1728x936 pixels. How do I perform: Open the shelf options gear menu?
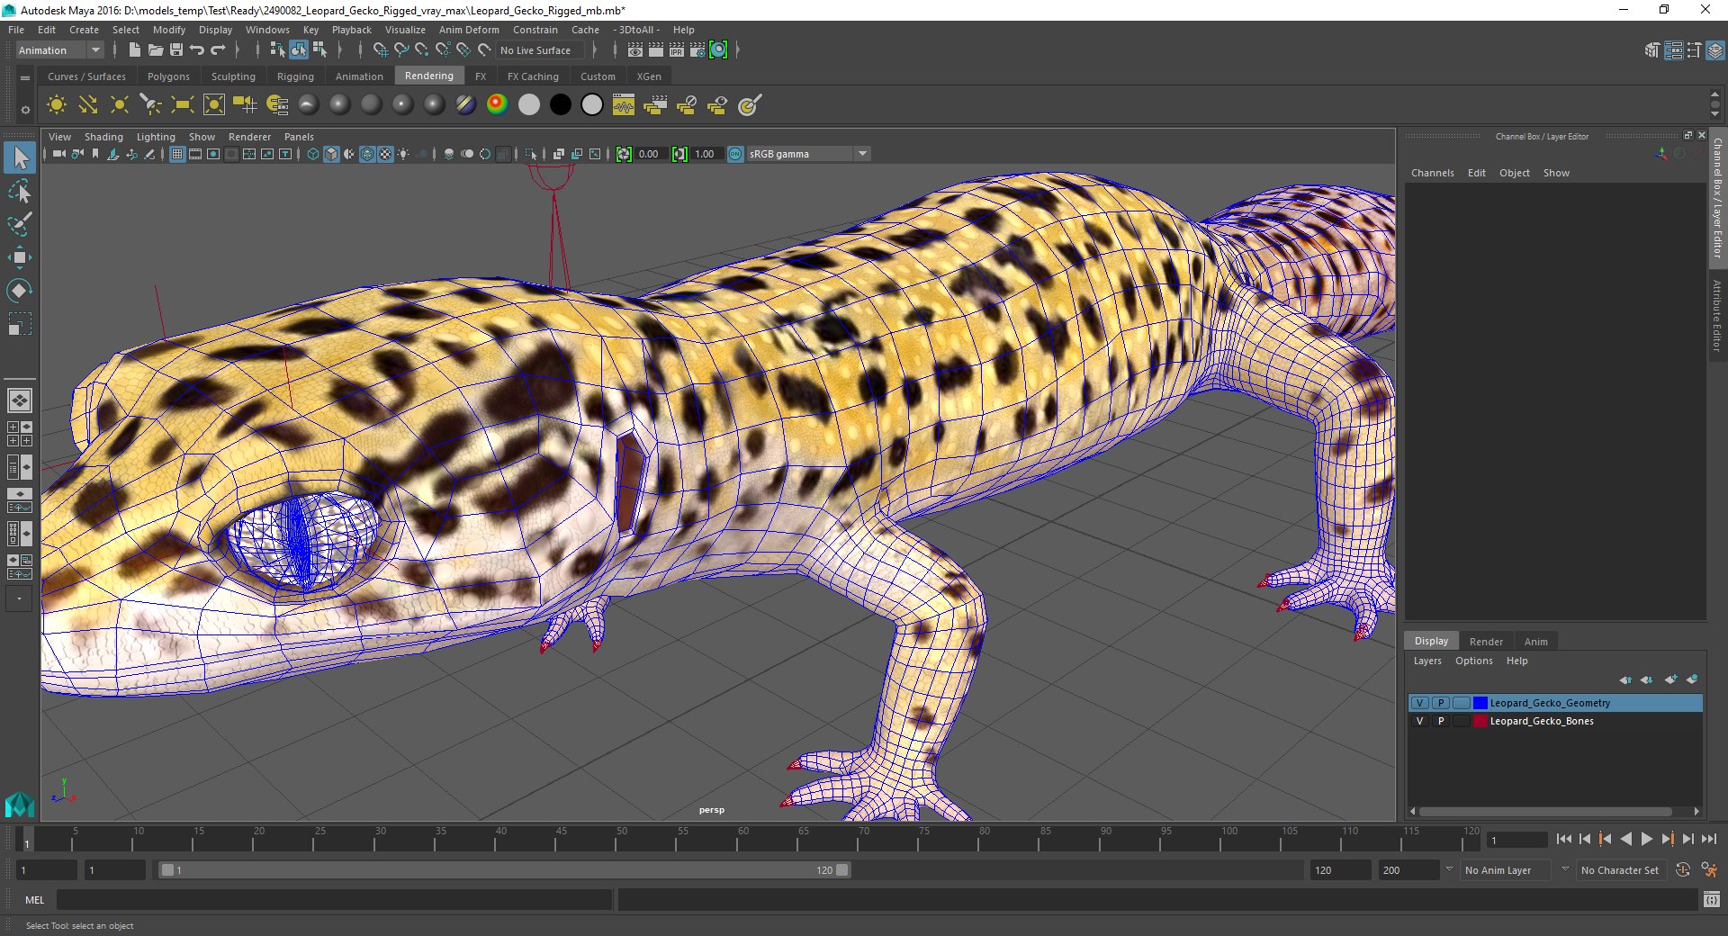[25, 110]
